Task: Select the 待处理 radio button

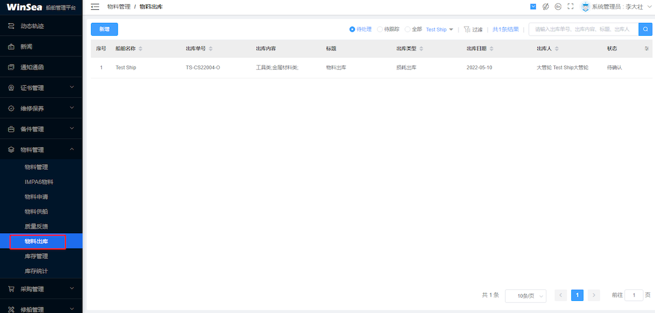Action: tap(352, 30)
